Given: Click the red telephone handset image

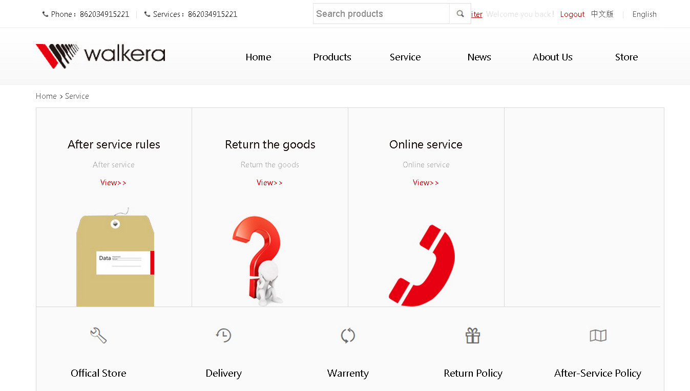Looking at the screenshot, I should [x=422, y=266].
